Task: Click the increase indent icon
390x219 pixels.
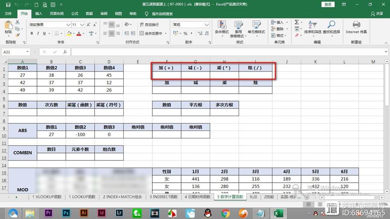Action: pos(133,33)
